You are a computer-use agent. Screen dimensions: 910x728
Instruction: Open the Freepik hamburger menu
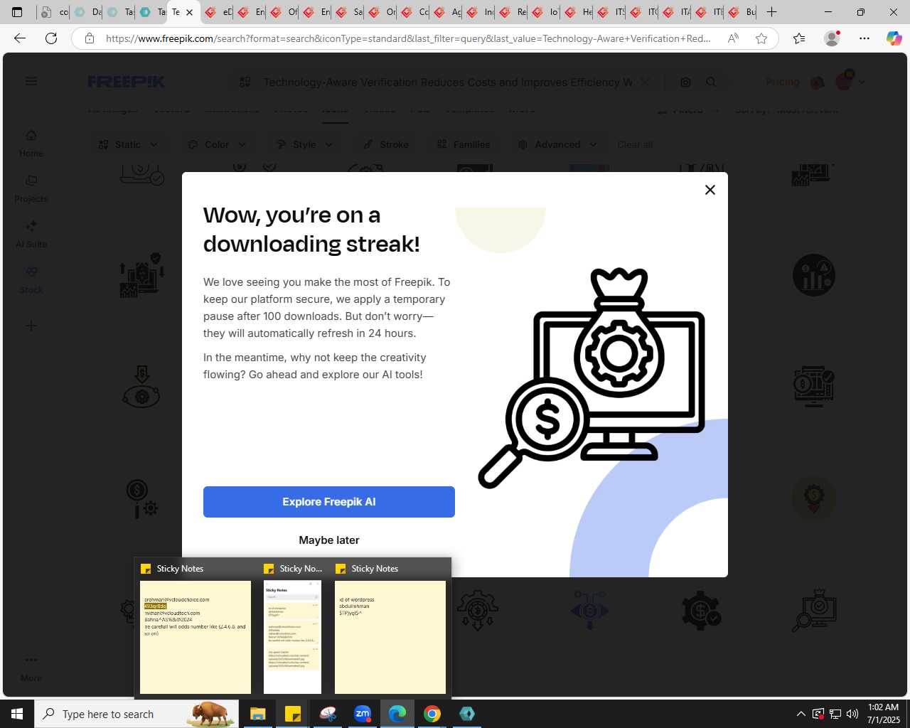31,82
